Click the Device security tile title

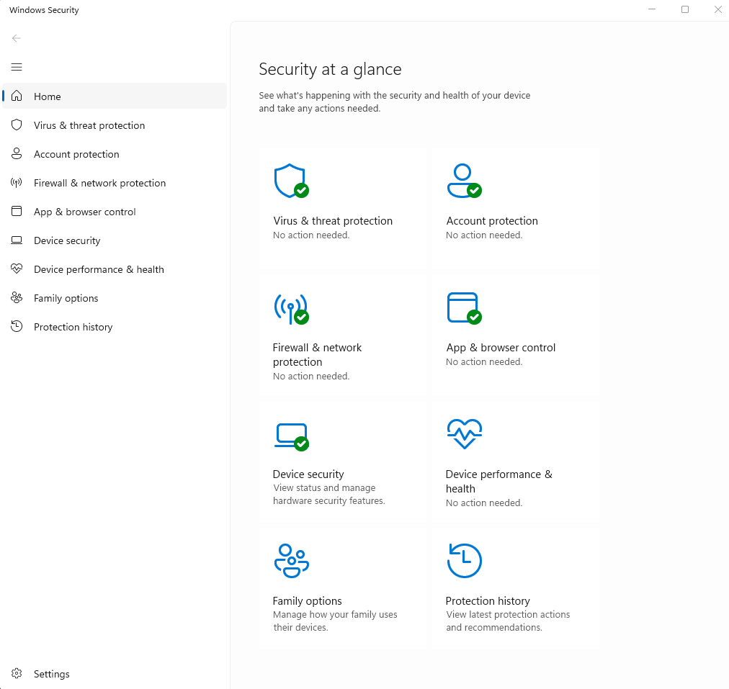[x=308, y=474]
